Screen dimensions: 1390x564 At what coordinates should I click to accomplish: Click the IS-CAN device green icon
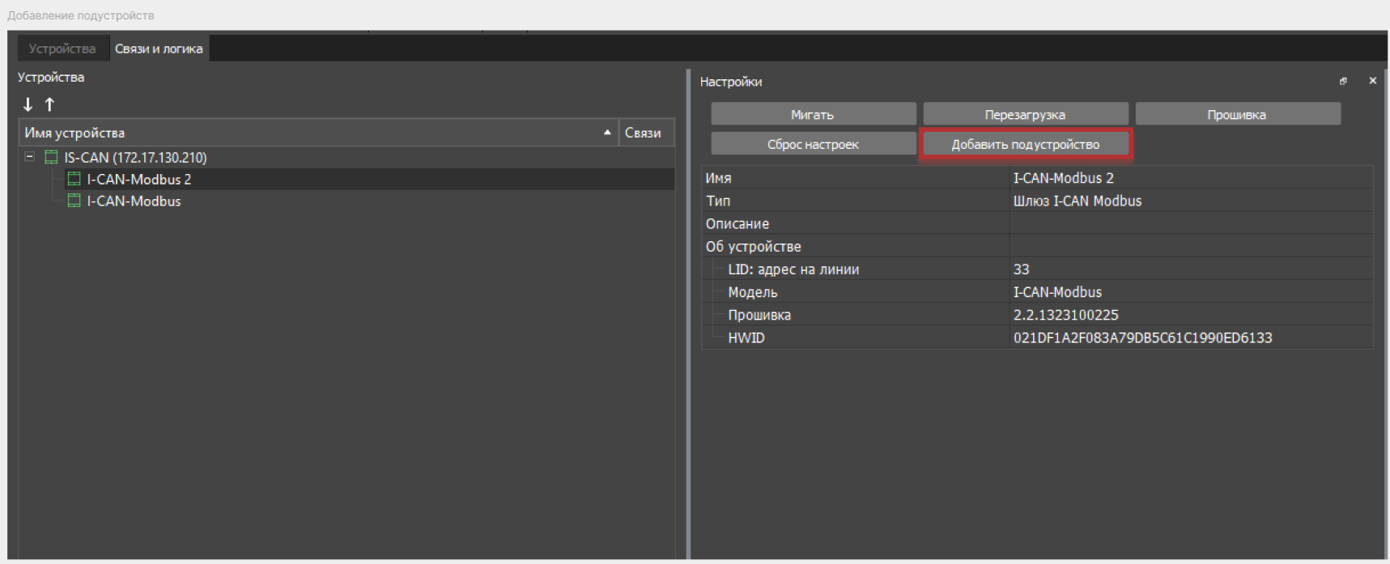(x=51, y=158)
